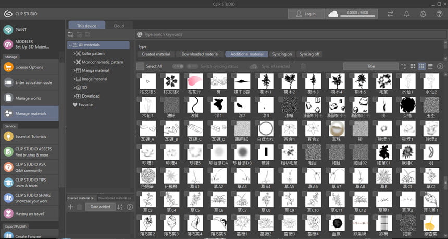Collapse the All materials tree node
448x239 pixels.
point(70,45)
